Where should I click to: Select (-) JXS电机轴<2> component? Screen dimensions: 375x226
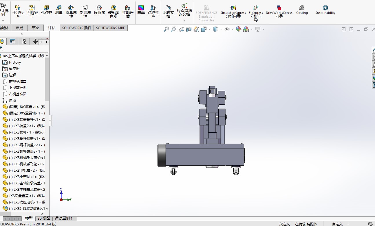coord(24,171)
